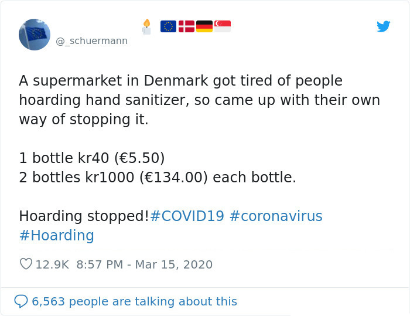Open the #coronavirus hashtag
The width and height of the screenshot is (410, 316).
pyautogui.click(x=276, y=216)
